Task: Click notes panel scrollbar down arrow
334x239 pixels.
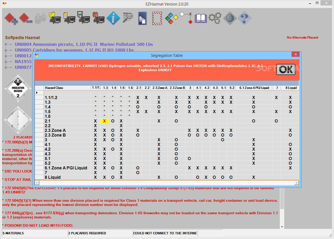Action: coord(282,227)
